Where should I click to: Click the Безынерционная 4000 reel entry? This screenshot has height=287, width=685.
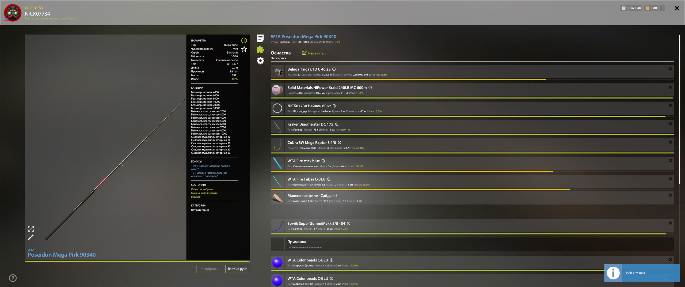[205, 92]
